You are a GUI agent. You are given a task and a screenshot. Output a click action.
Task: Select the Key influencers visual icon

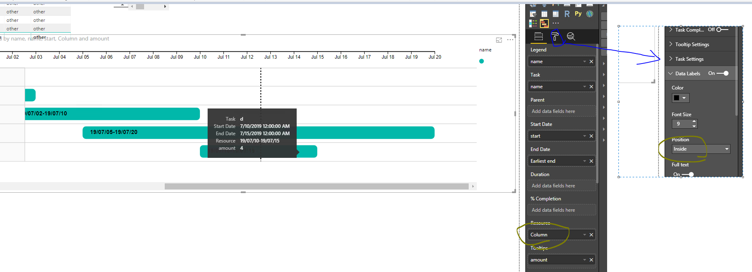[533, 23]
